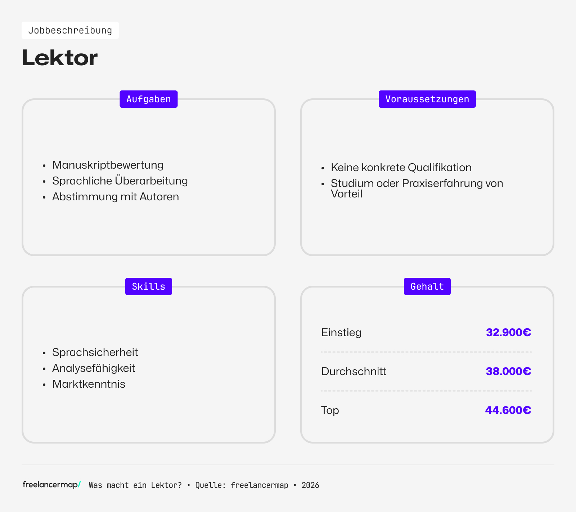Viewport: 576px width, 512px height.
Task: Click the dashed divider under Einstieg
Action: point(426,351)
